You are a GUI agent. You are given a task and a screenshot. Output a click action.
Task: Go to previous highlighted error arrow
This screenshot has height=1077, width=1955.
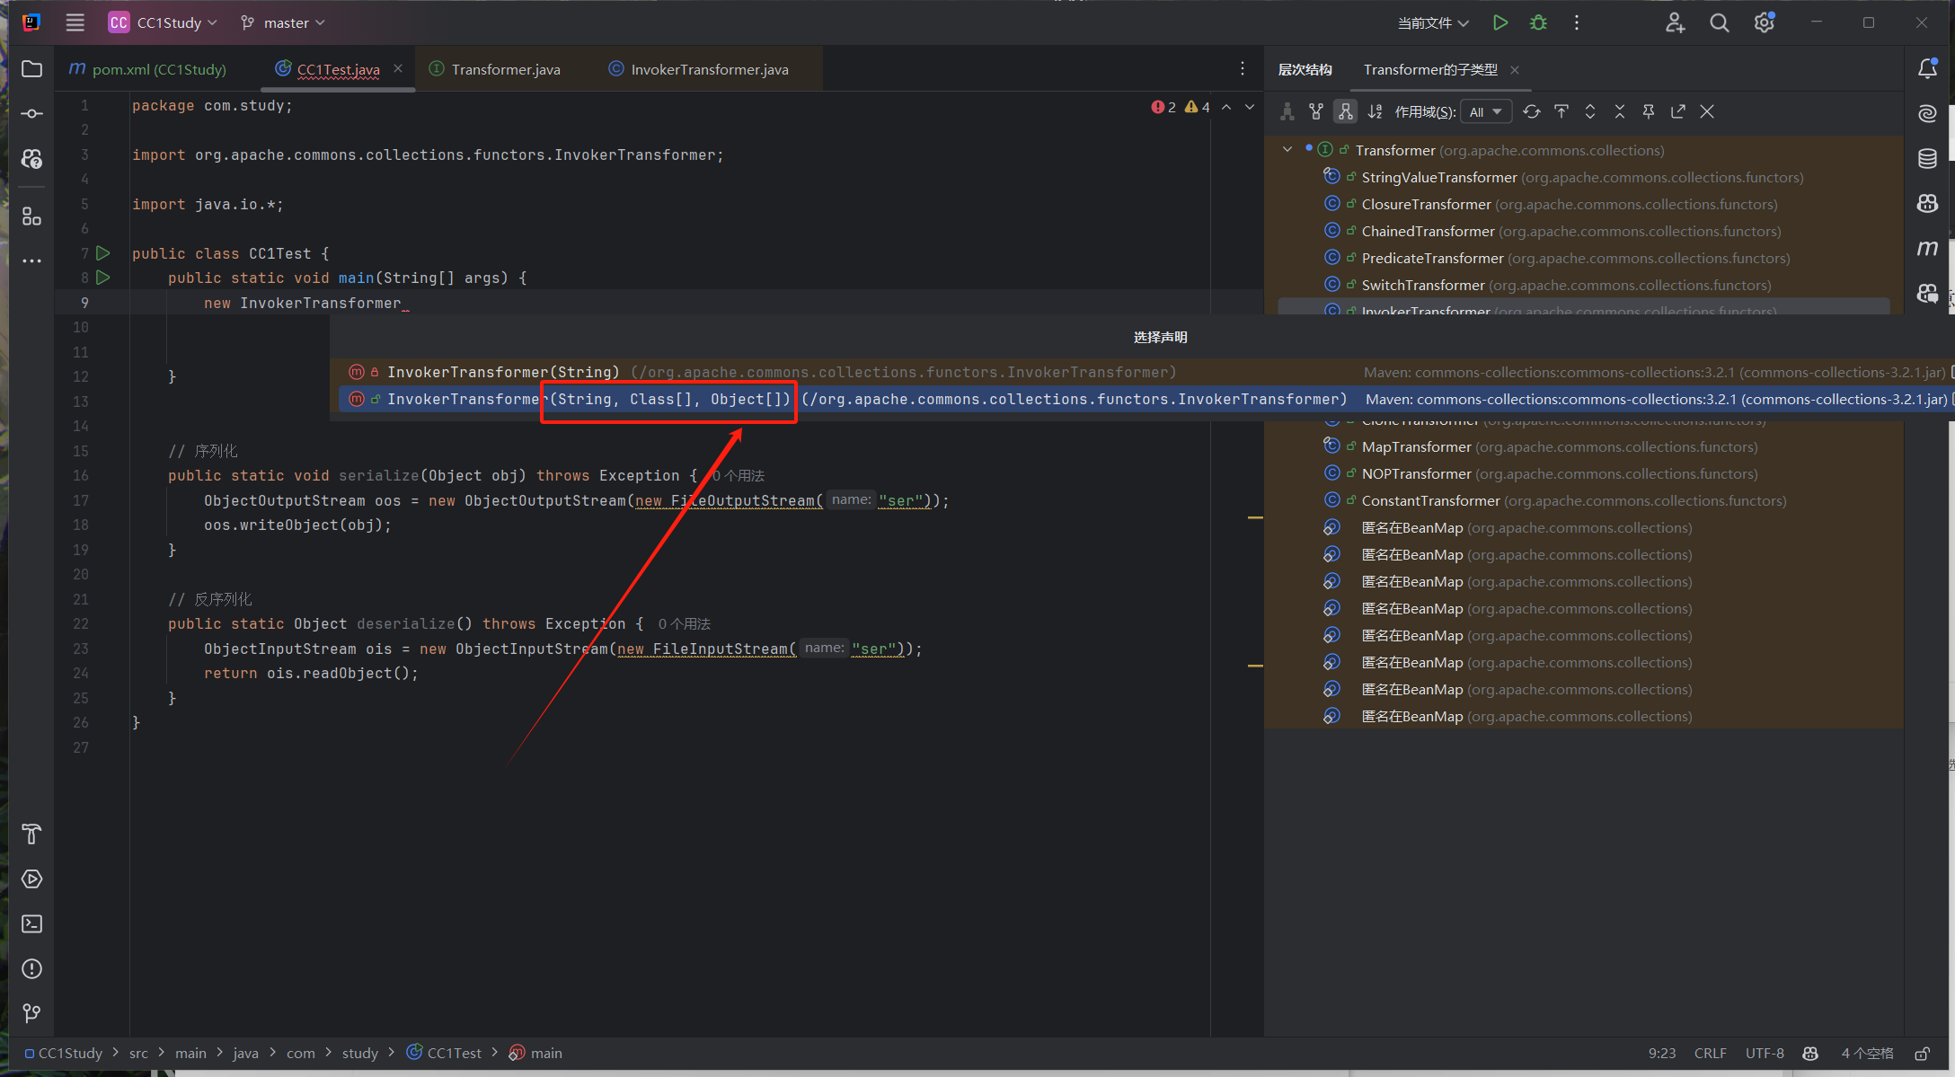[1226, 107]
